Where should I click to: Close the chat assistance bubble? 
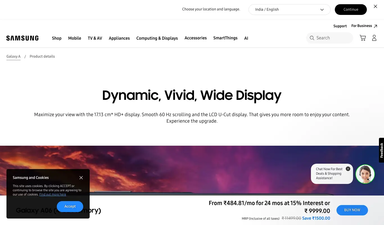click(348, 169)
